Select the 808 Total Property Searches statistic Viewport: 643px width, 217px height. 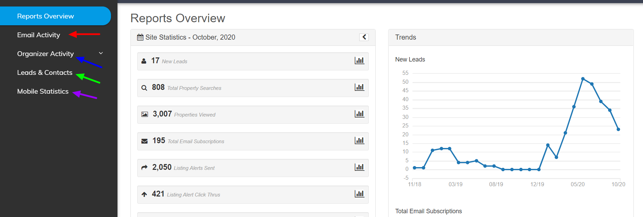pyautogui.click(x=253, y=88)
